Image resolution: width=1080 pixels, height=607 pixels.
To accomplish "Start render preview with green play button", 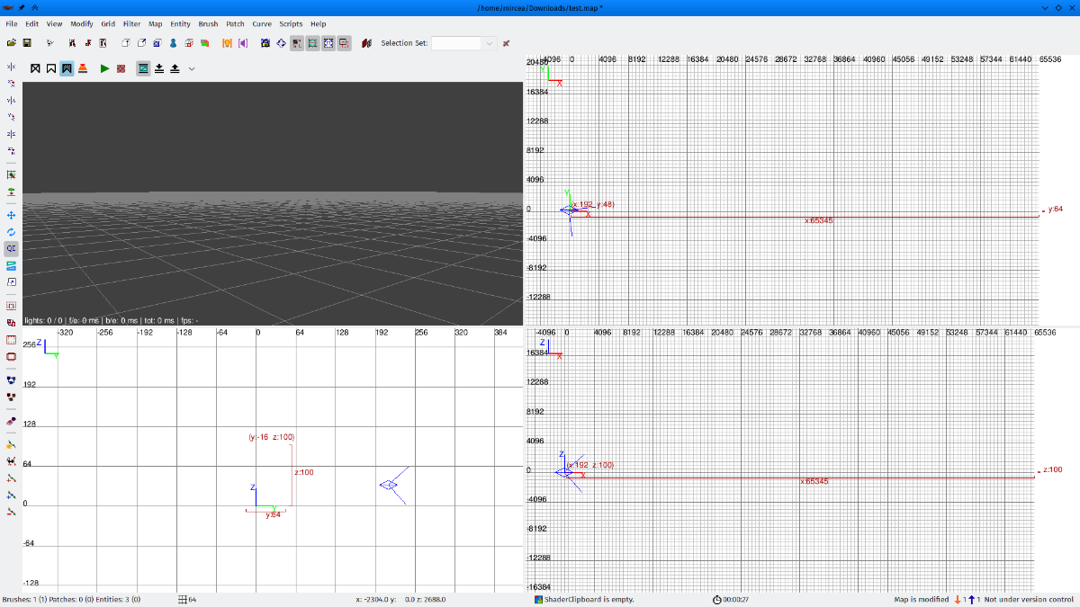I will [104, 68].
